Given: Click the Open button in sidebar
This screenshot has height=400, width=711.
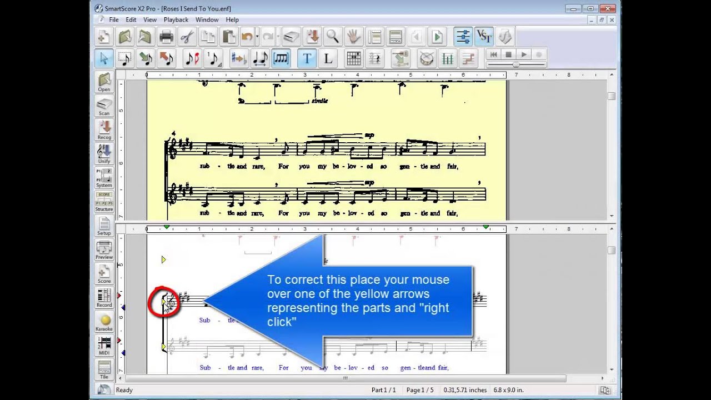Looking at the screenshot, I should [x=104, y=82].
